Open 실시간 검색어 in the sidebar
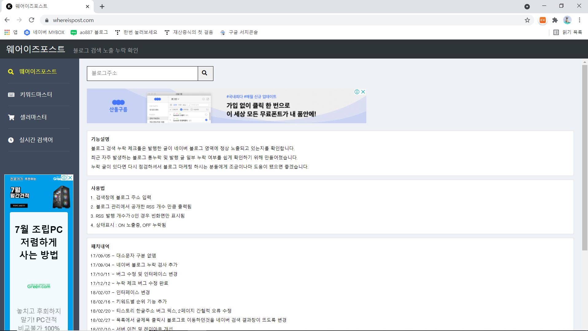The image size is (588, 331). (36, 140)
